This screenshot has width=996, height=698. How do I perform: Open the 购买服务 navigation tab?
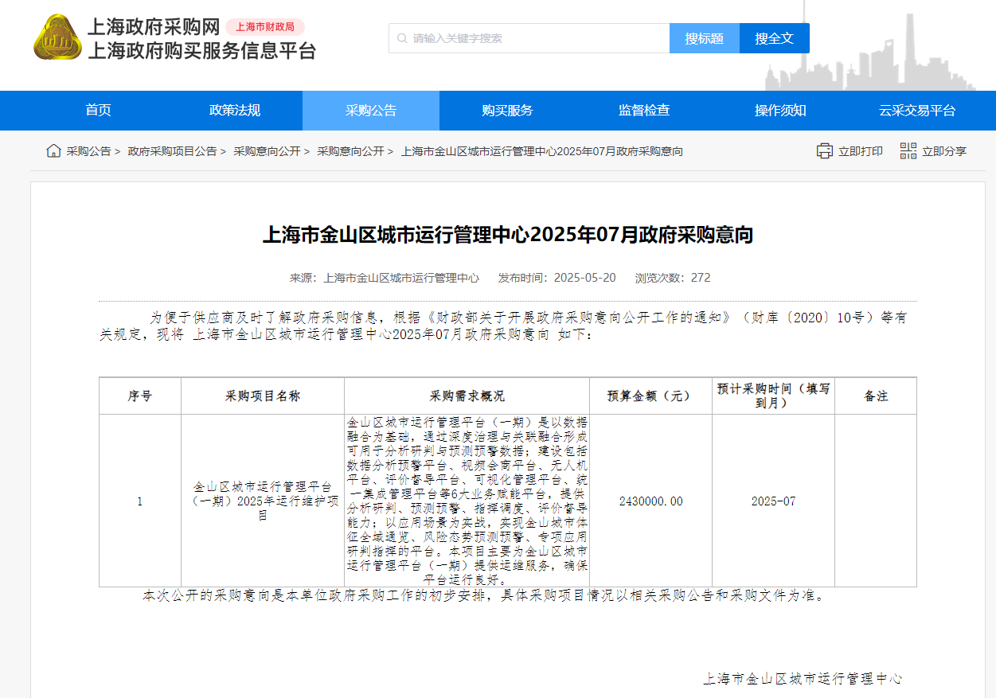click(507, 111)
